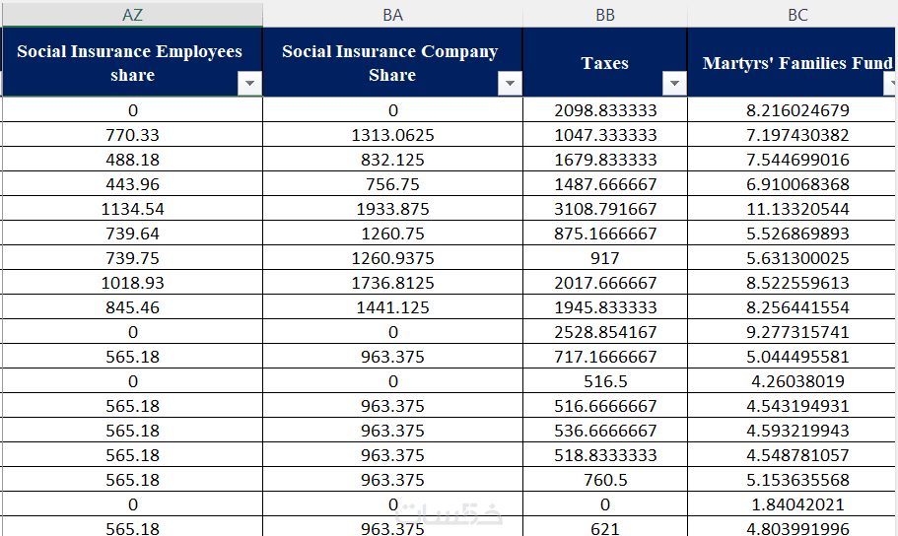
Task: Select cell with value 1047.333333
Action: coord(605,135)
